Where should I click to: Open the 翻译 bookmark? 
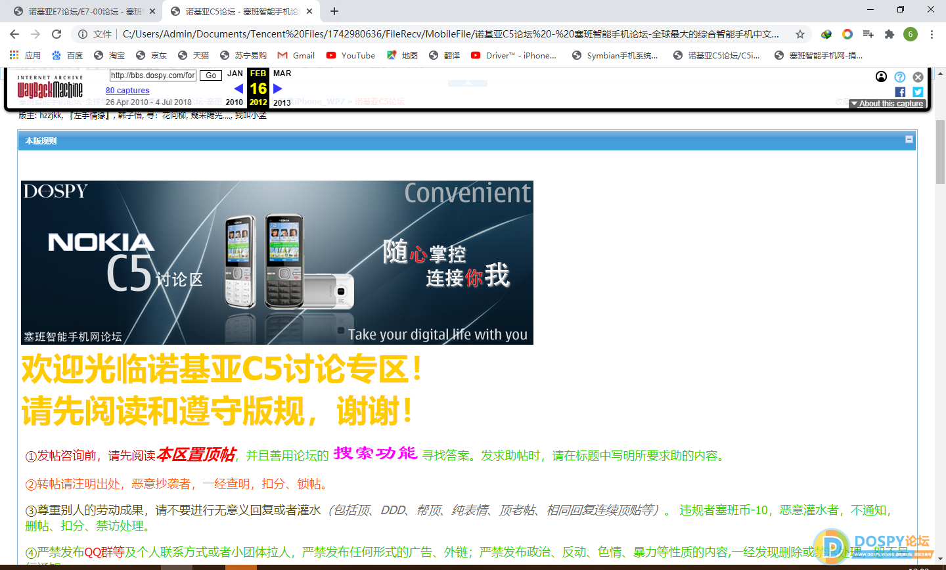point(444,55)
